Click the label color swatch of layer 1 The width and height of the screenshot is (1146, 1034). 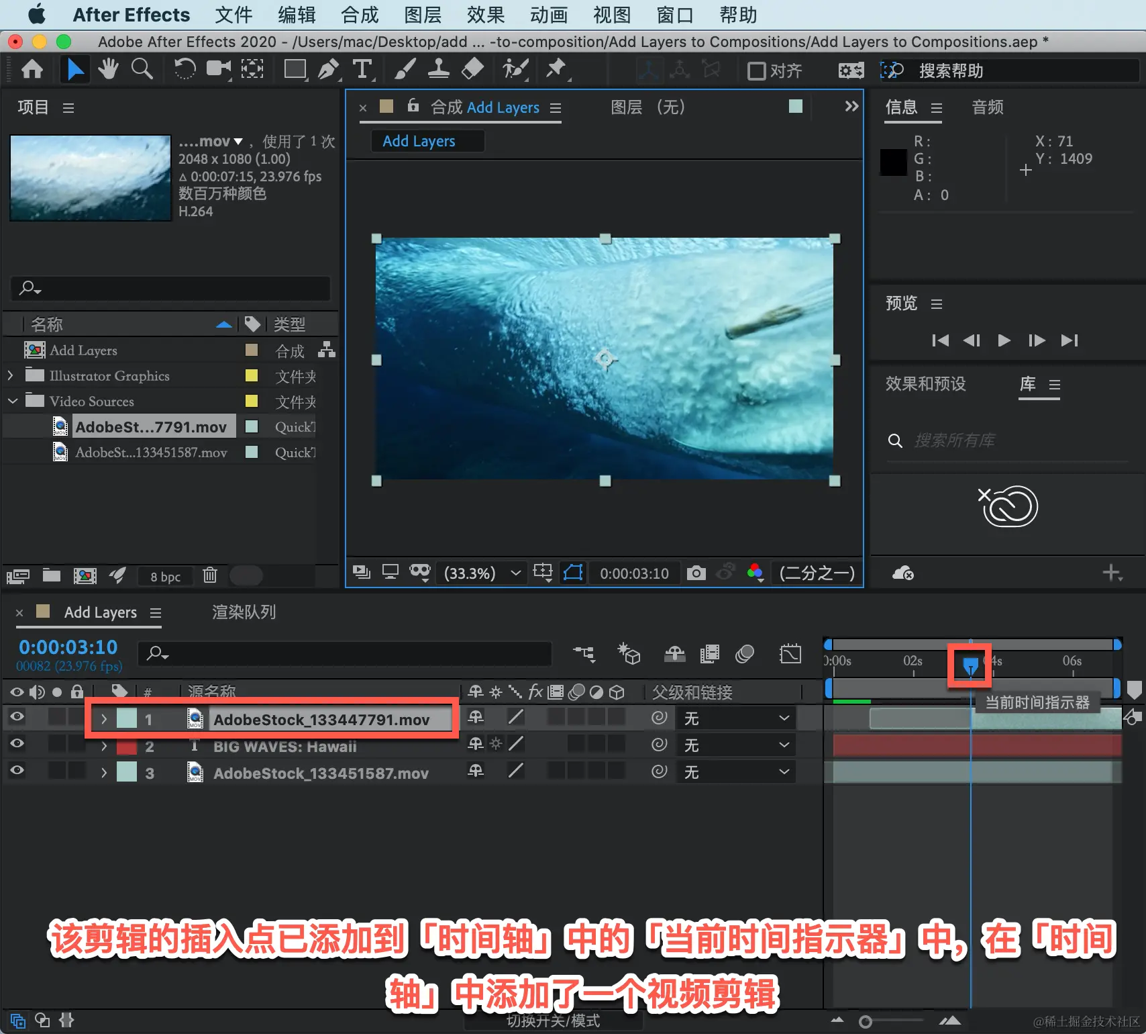(127, 718)
